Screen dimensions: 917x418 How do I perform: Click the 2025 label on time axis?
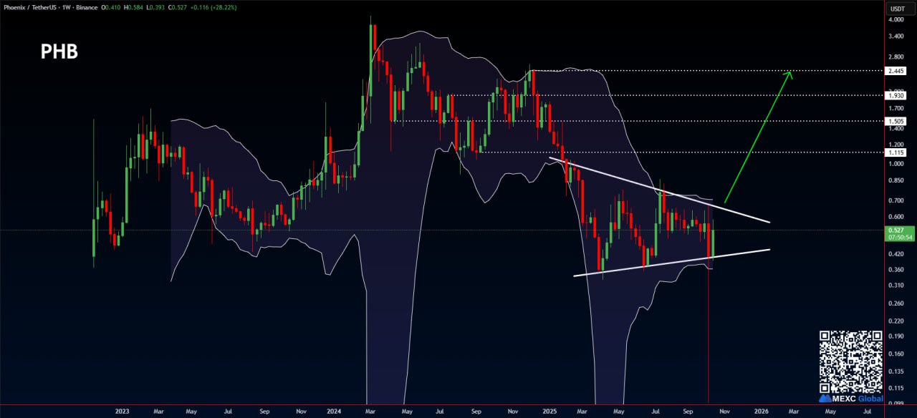(x=549, y=412)
